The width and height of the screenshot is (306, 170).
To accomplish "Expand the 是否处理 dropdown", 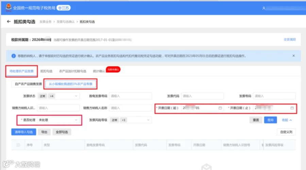I will pyautogui.click(x=58, y=120).
